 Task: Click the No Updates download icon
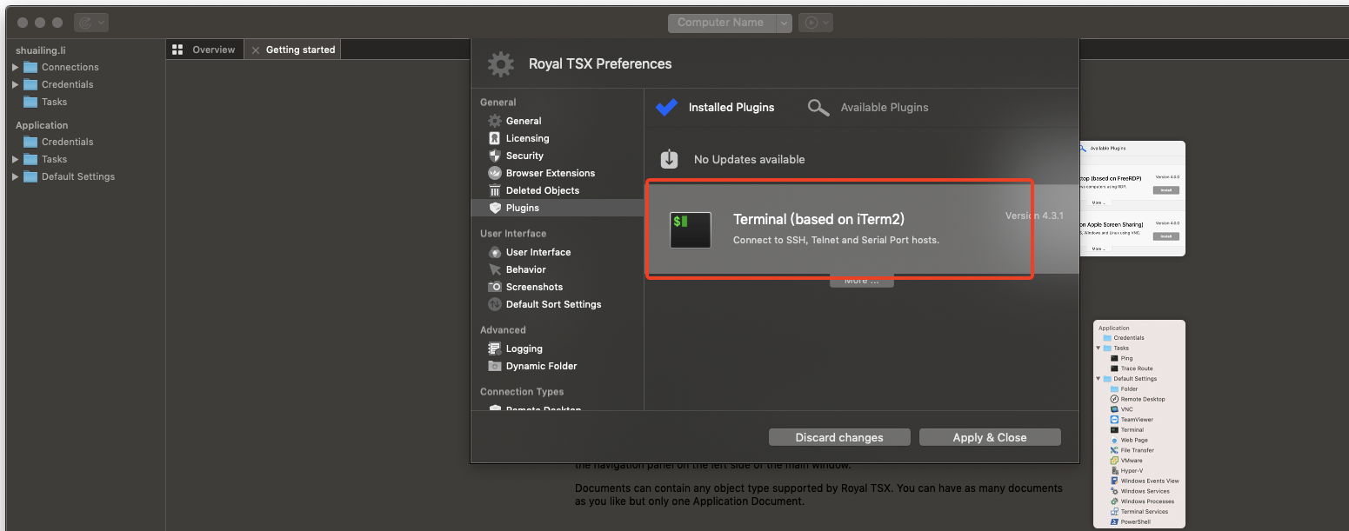click(x=669, y=159)
